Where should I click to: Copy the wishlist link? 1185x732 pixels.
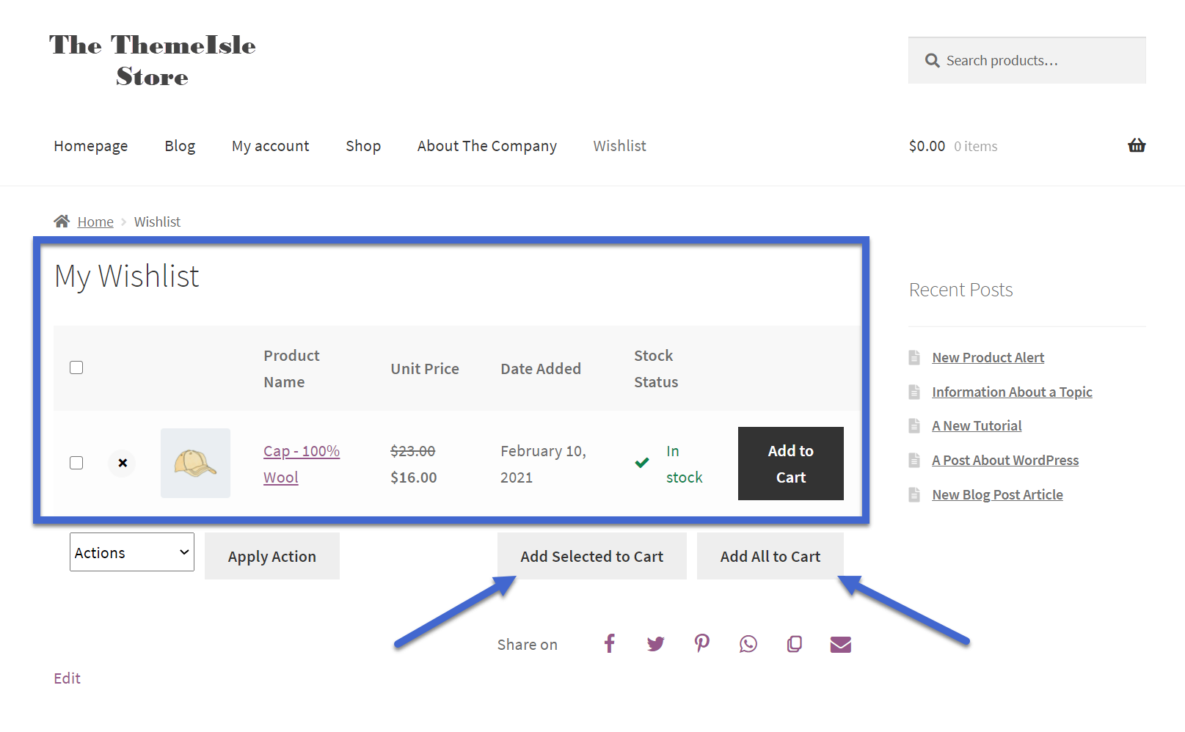pyautogui.click(x=793, y=643)
